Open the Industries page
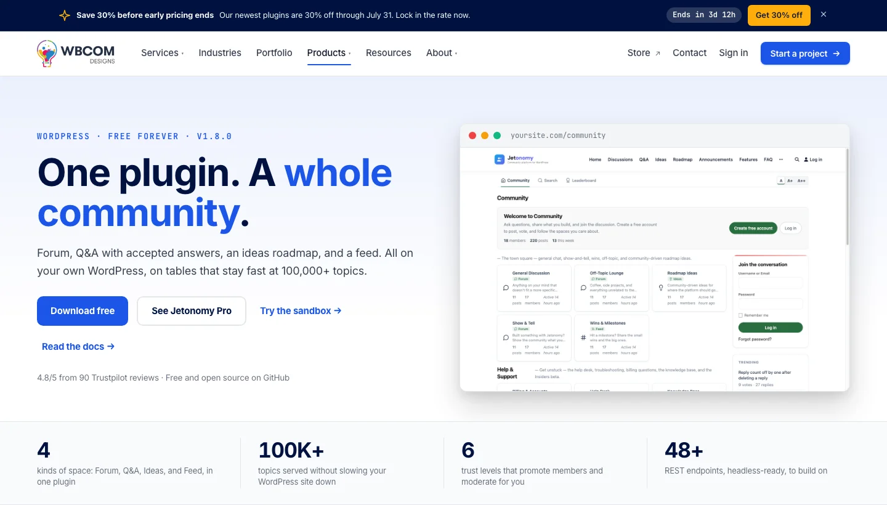Image resolution: width=887 pixels, height=505 pixels. [x=220, y=53]
